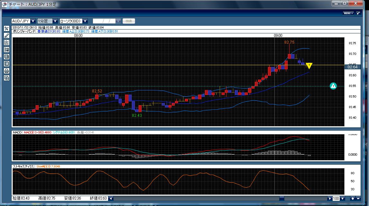Image resolution: width=369 pixels, height=206 pixels.
Task: Click the 82.70 price axis label
Action: coord(352,54)
